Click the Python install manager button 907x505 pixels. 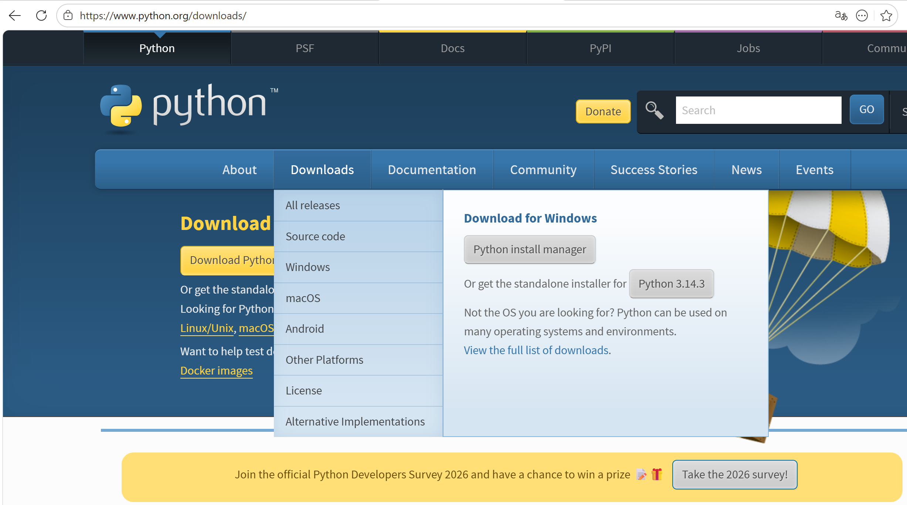(530, 250)
